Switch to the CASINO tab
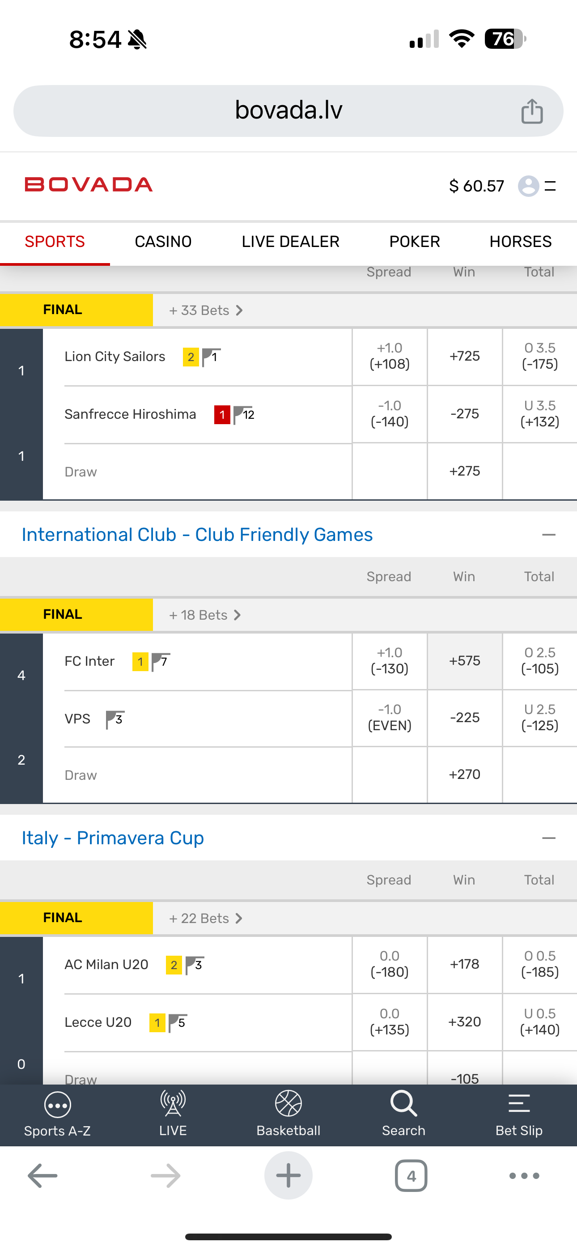This screenshot has width=577, height=1251. 163,242
